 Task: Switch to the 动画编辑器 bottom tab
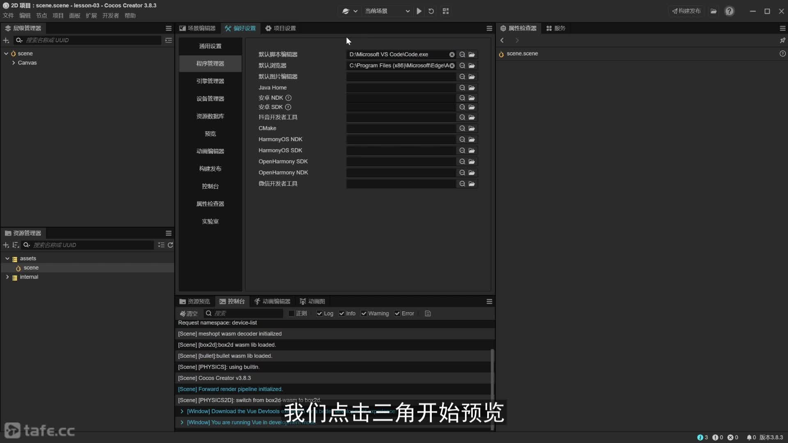pyautogui.click(x=272, y=301)
